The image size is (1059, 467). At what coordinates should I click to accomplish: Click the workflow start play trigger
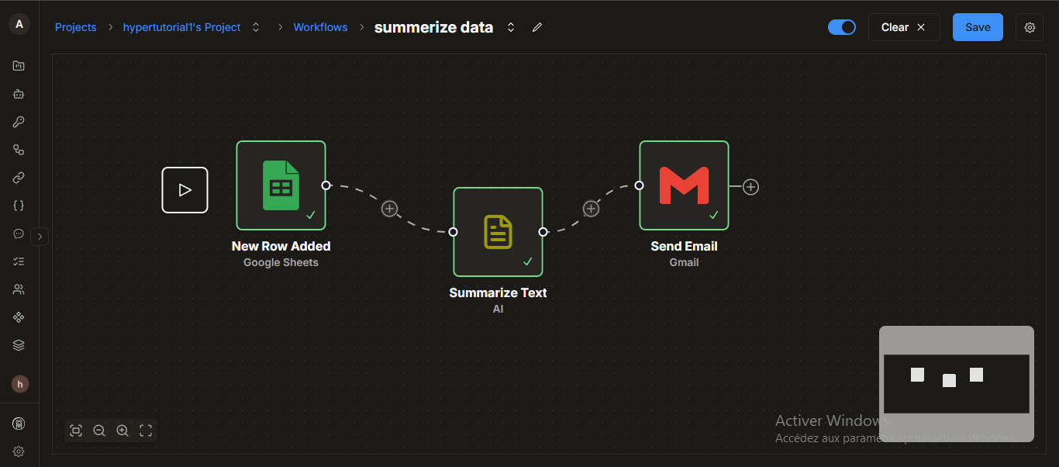coord(185,190)
